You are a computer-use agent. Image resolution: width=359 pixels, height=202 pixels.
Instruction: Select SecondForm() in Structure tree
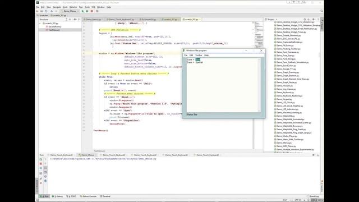[x=54, y=26]
